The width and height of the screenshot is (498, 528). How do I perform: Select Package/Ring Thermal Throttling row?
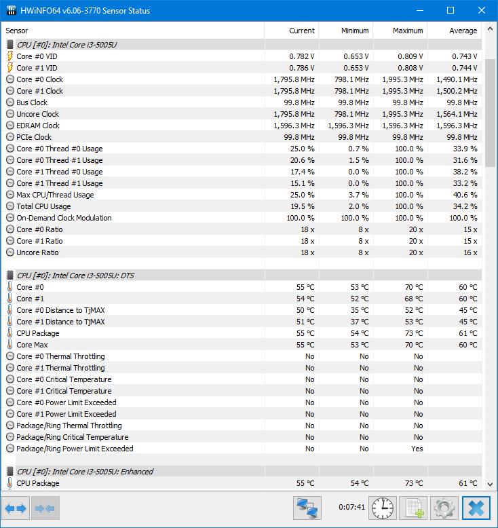coord(242,426)
